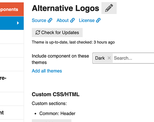Focus the theme Search input field
The width and height of the screenshot is (154, 122).
click(x=134, y=58)
